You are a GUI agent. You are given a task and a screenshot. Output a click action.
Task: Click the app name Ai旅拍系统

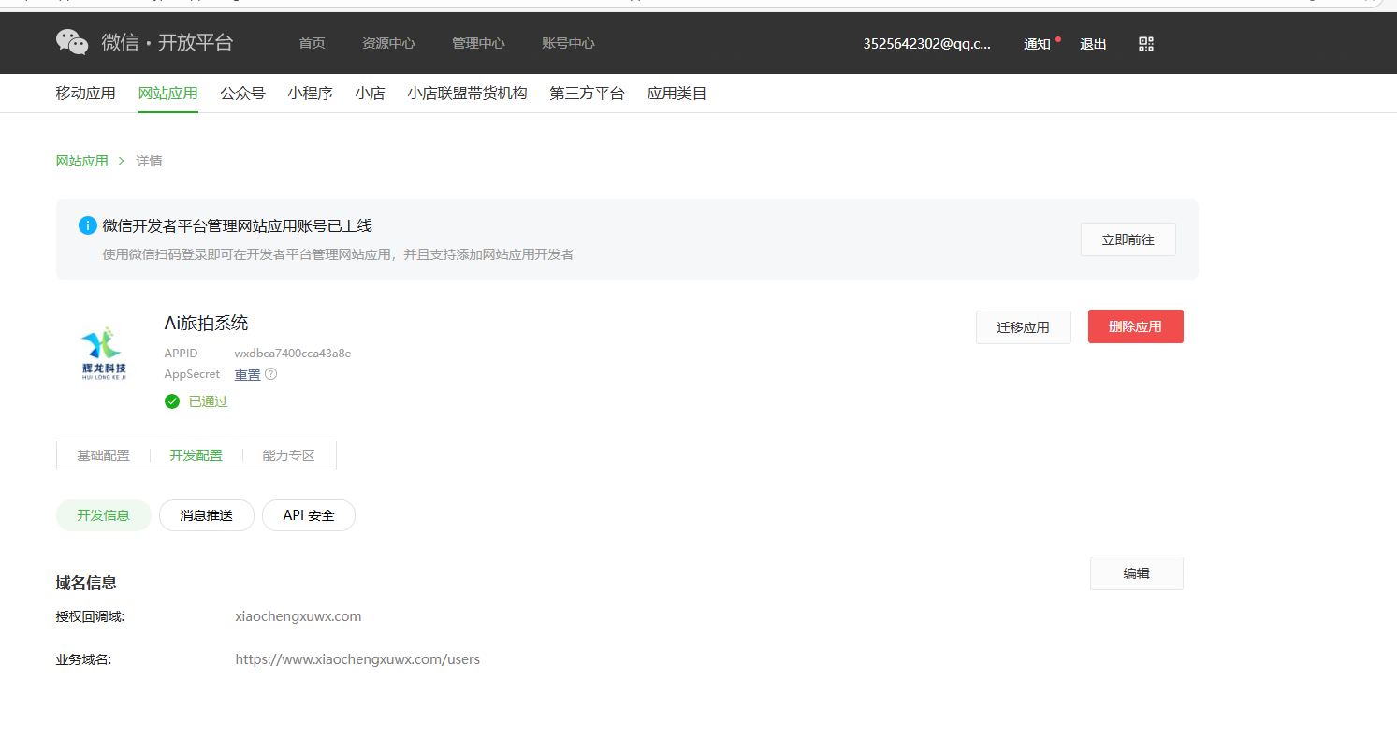tap(207, 323)
